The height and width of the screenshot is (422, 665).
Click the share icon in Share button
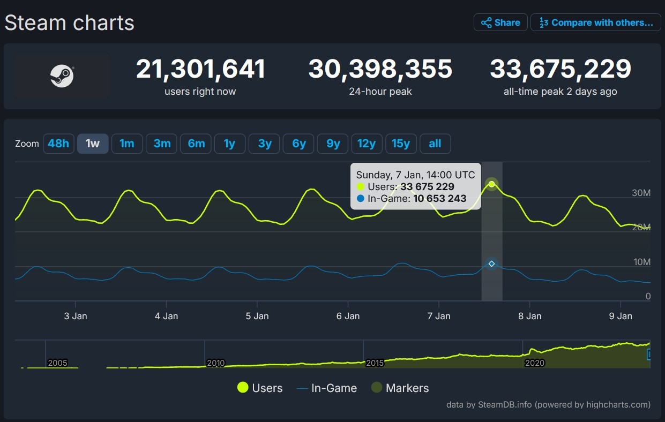click(487, 22)
